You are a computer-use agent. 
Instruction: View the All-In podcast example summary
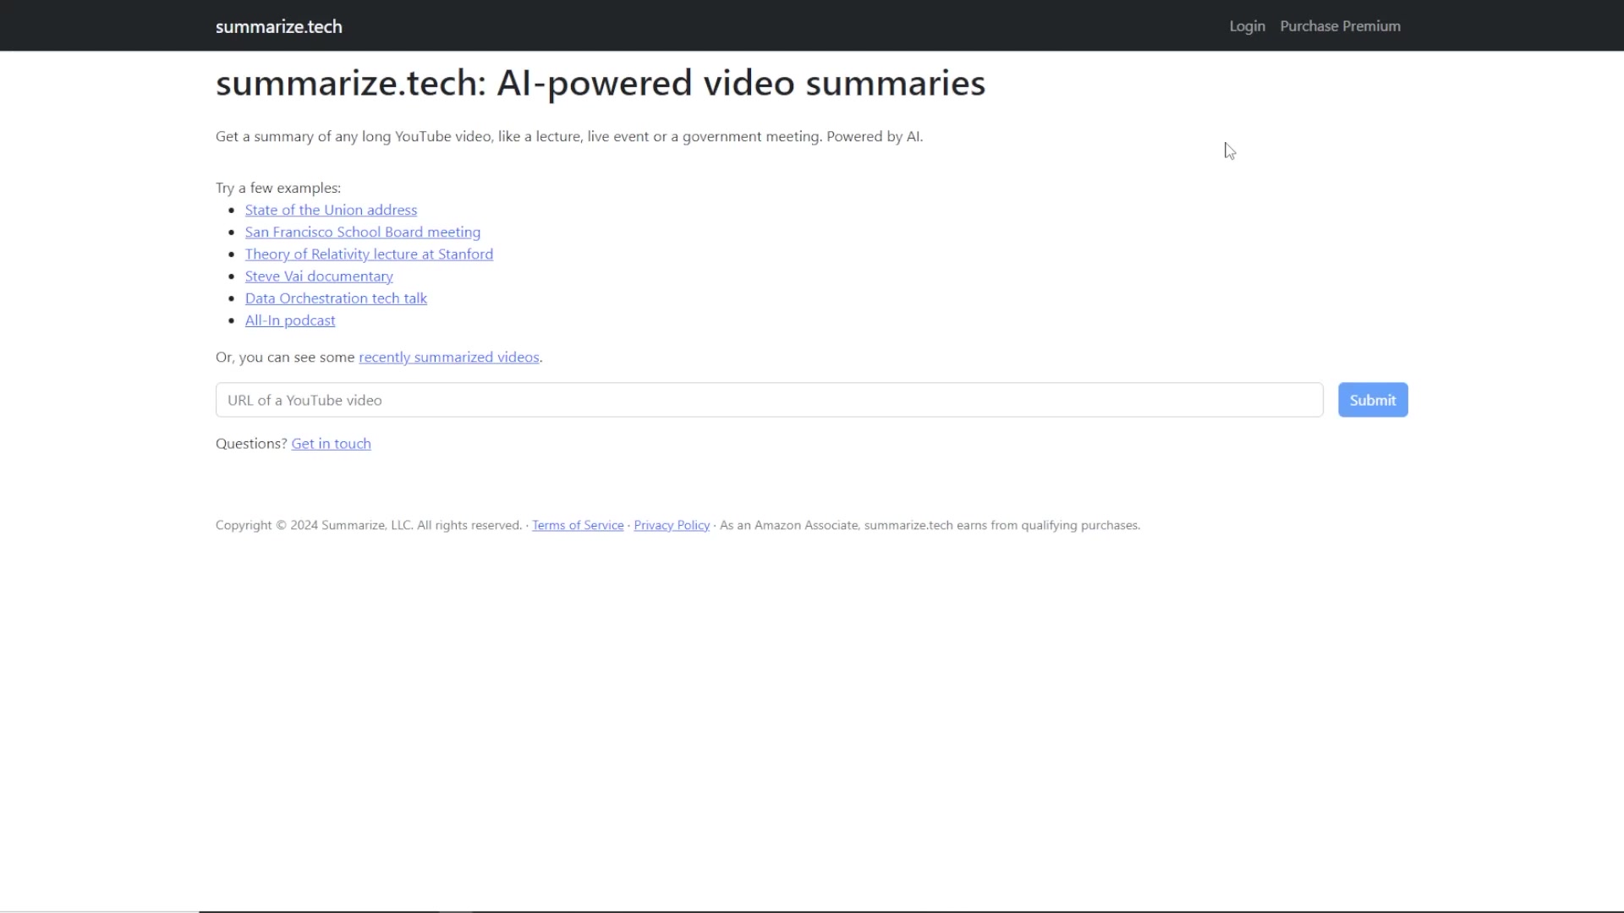(290, 320)
